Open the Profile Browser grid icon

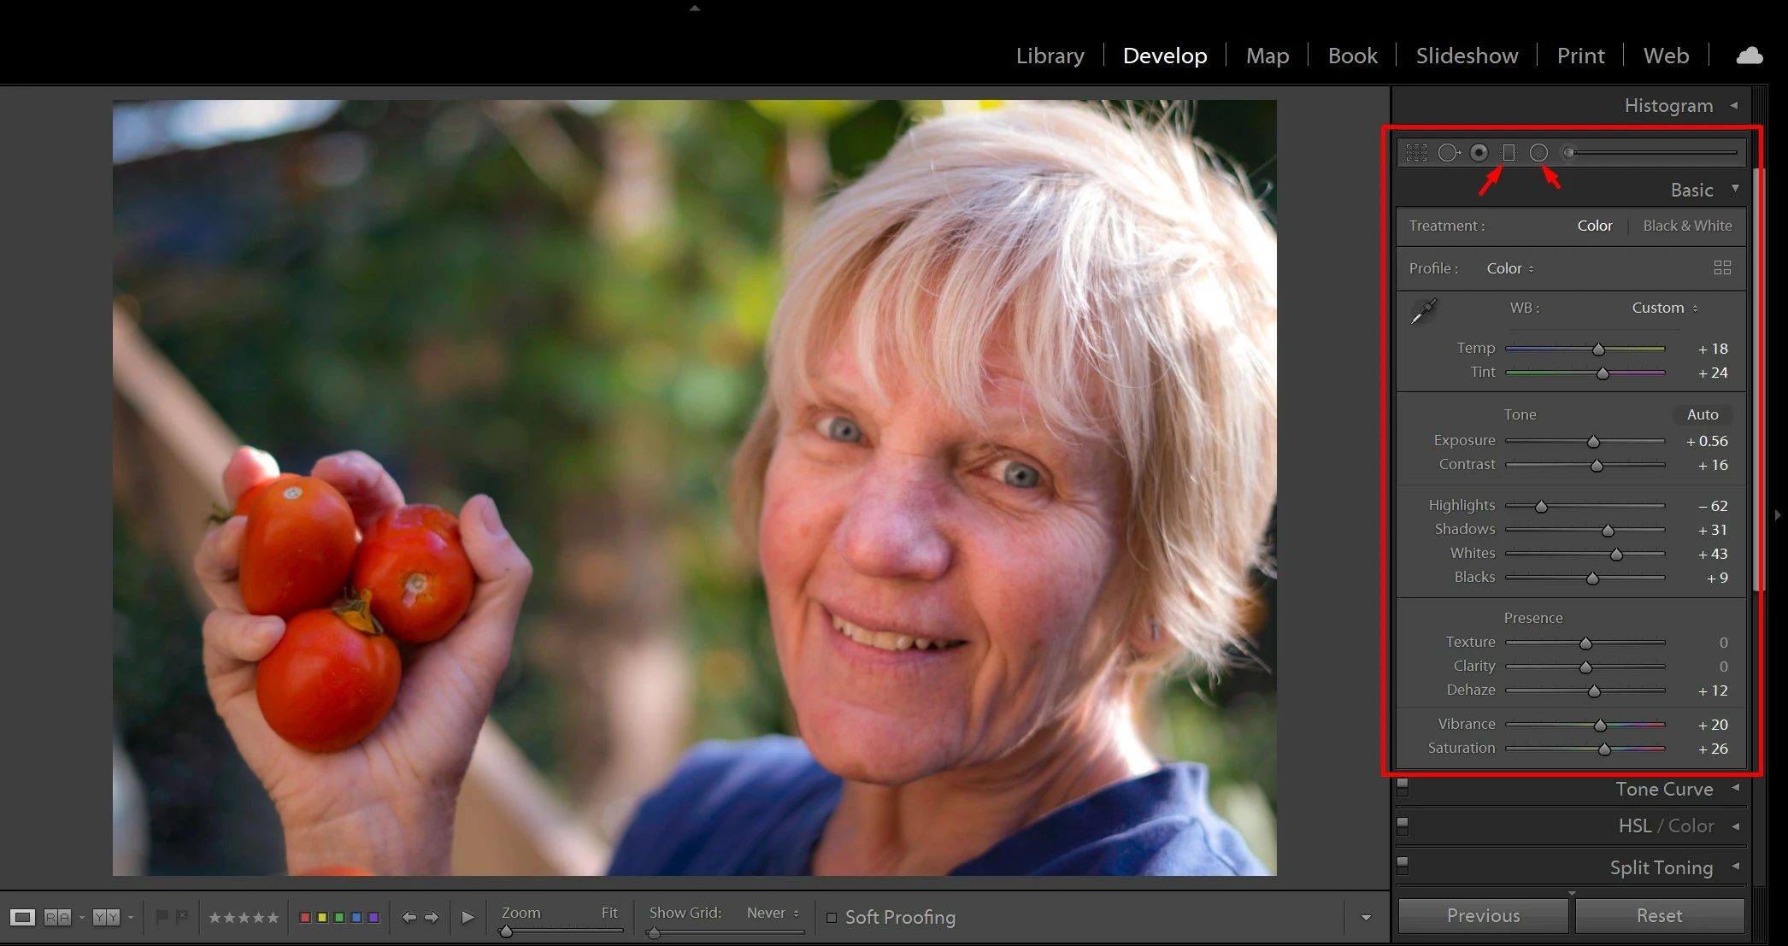[x=1722, y=267]
